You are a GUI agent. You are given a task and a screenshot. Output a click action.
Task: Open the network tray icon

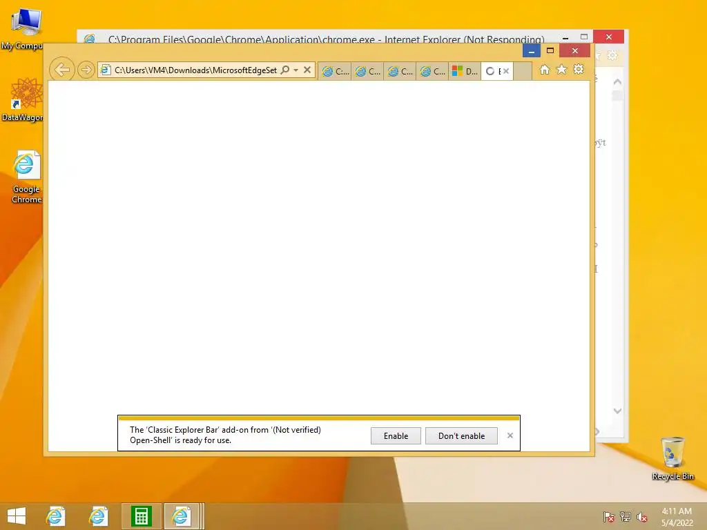click(x=626, y=517)
